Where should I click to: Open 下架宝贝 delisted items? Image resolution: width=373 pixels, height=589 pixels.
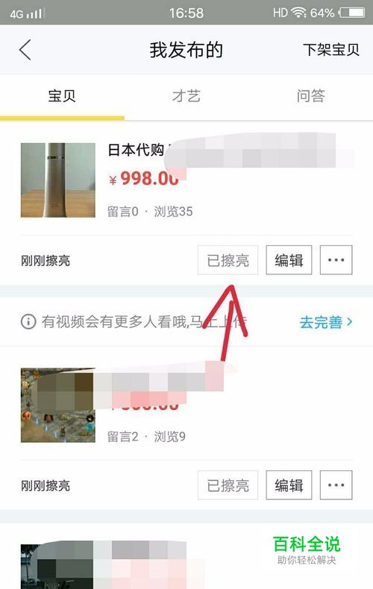[331, 50]
